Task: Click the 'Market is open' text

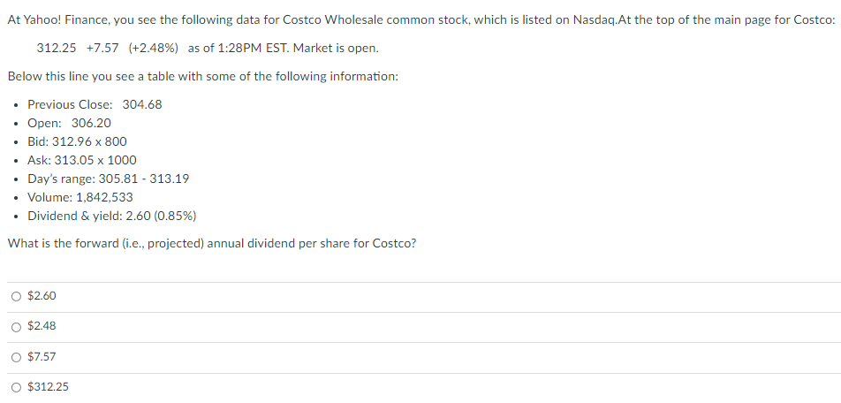Action: [336, 49]
